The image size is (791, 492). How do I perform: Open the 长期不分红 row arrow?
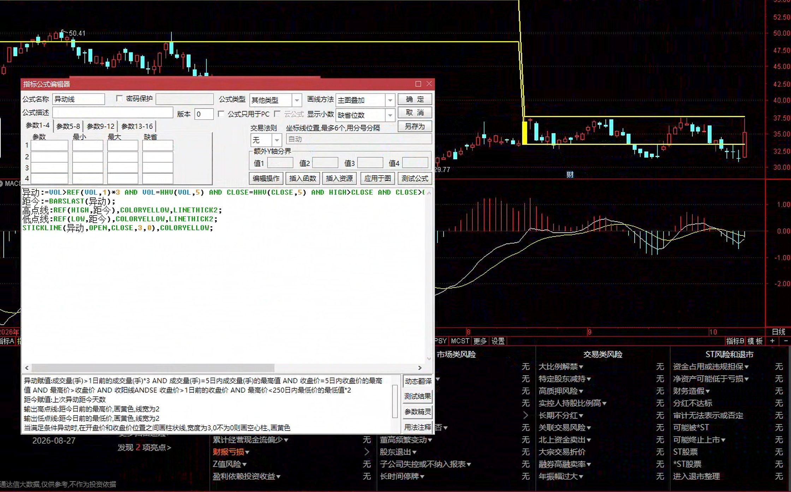pyautogui.click(x=525, y=415)
